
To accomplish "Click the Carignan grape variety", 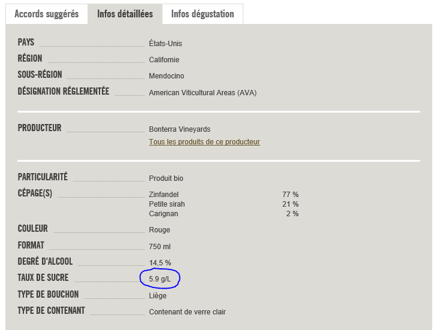I will (x=164, y=214).
